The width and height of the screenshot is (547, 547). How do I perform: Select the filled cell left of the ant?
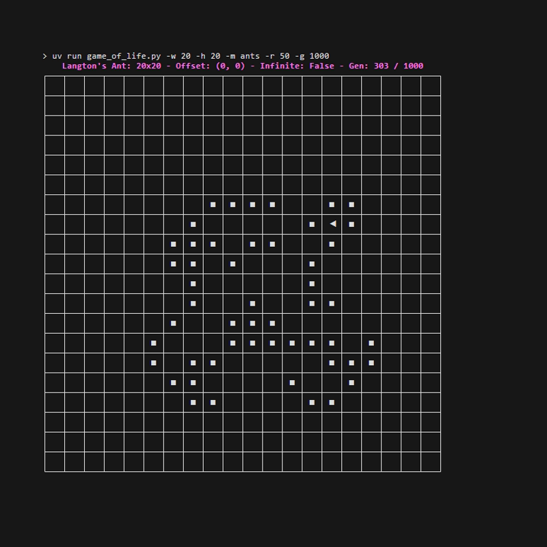(312, 224)
